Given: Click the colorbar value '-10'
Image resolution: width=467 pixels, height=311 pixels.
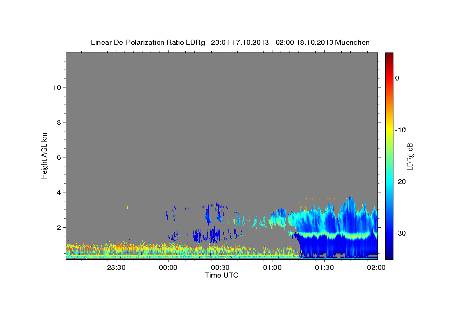Looking at the screenshot, I should [400, 130].
